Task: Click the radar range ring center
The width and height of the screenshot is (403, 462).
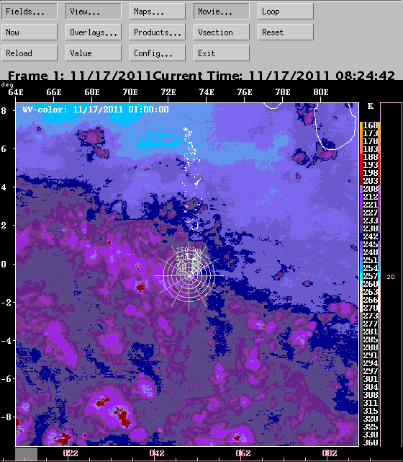Action: pyautogui.click(x=189, y=276)
